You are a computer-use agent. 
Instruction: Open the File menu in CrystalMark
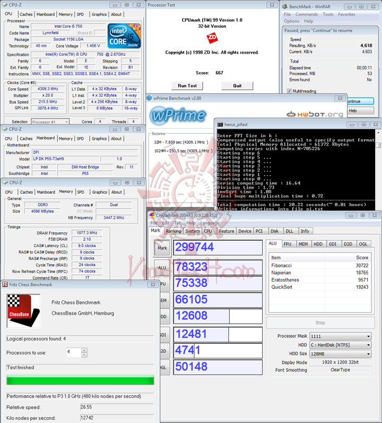click(x=154, y=223)
